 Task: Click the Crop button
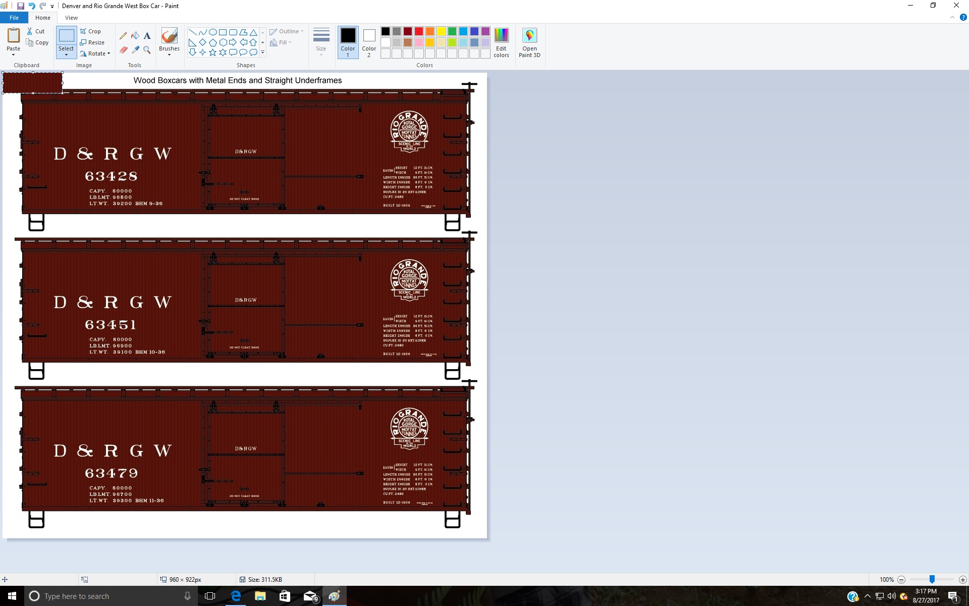point(91,31)
